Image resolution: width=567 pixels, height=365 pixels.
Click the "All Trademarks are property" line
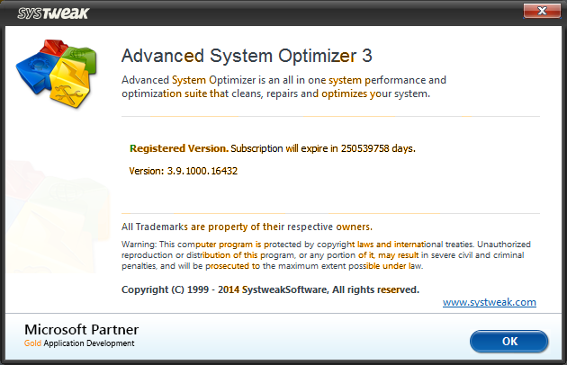click(247, 227)
